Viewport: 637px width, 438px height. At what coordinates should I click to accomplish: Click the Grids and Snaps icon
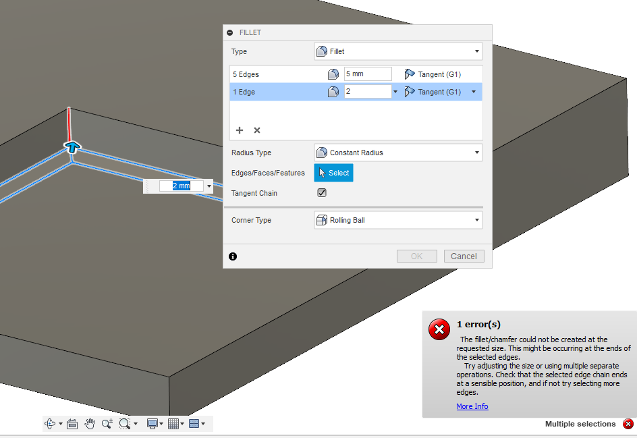[175, 423]
